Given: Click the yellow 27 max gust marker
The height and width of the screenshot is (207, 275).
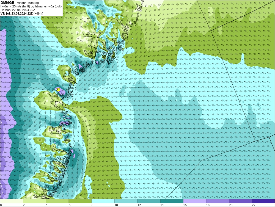Looking at the screenshot, I should [x=58, y=89].
